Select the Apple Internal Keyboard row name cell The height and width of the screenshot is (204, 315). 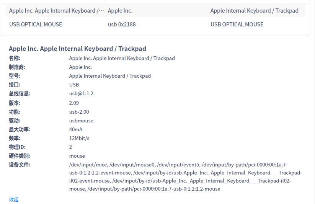[x=56, y=11]
